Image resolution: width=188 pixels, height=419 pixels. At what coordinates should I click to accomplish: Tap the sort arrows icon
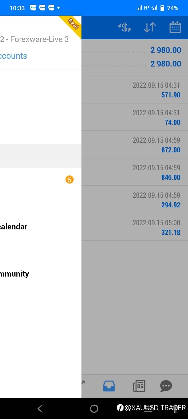pyautogui.click(x=150, y=27)
